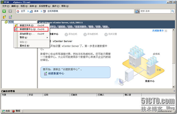Choose 添加权限 from the context menu
Image resolution: width=177 pixels, height=114 pixels.
(32, 34)
